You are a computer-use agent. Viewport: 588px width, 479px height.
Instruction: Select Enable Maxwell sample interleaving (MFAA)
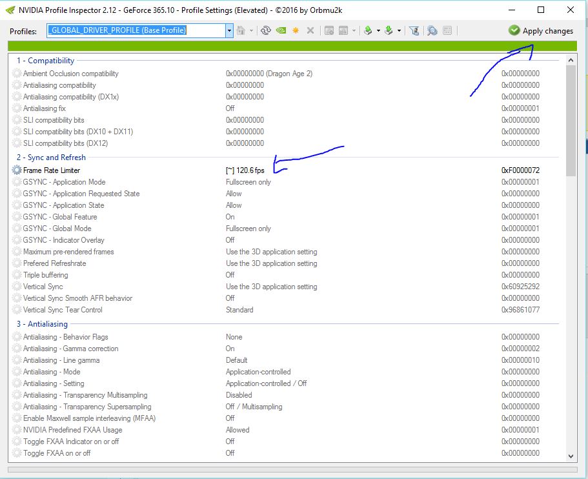(287, 418)
